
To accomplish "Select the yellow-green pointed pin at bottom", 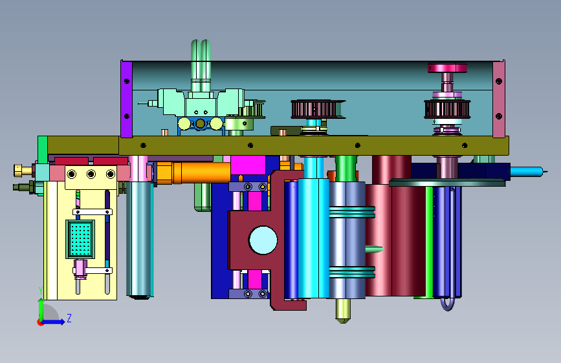I will click(x=343, y=311).
